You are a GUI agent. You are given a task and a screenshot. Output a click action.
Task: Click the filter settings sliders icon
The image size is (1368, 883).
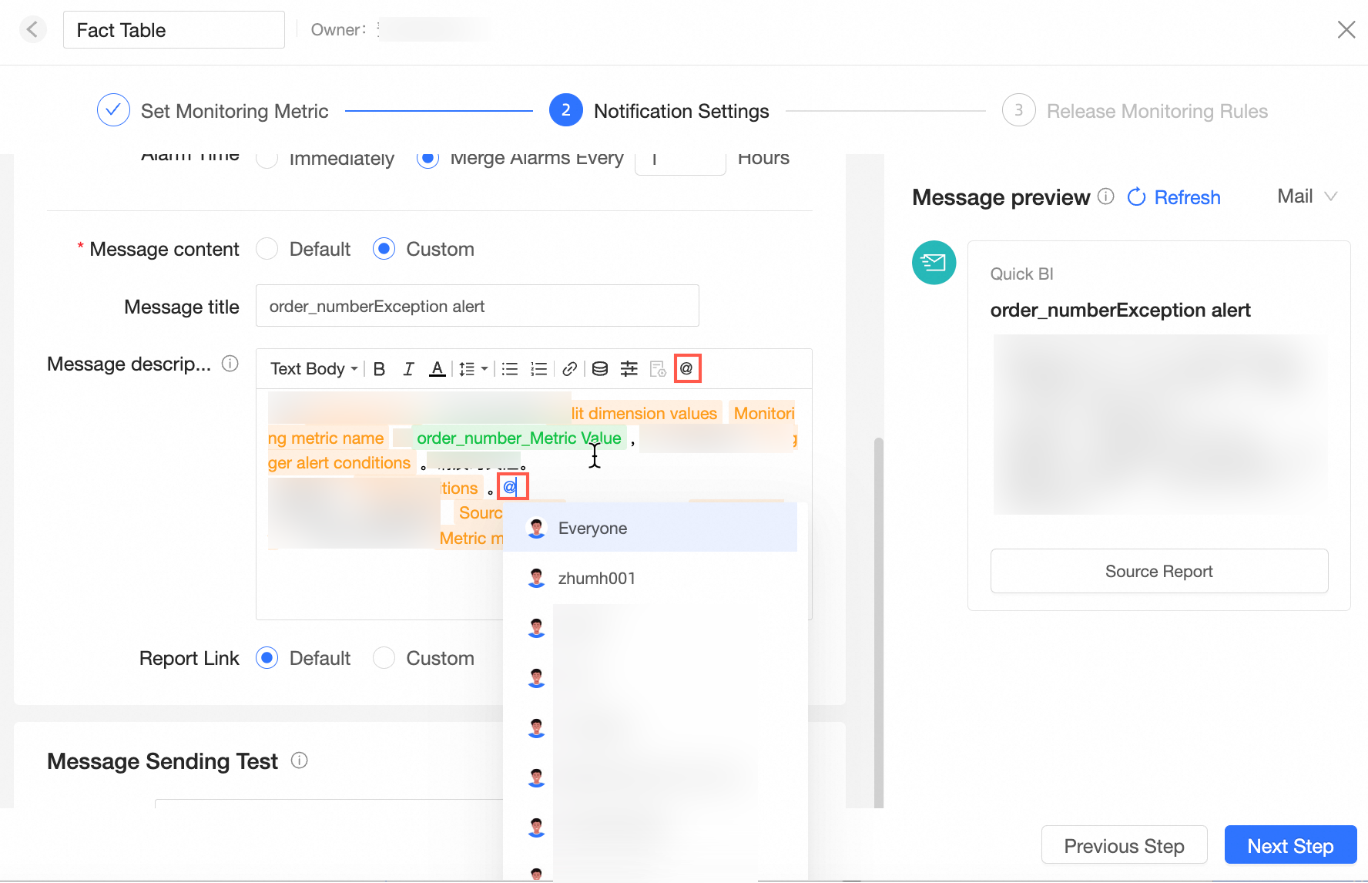(x=629, y=369)
